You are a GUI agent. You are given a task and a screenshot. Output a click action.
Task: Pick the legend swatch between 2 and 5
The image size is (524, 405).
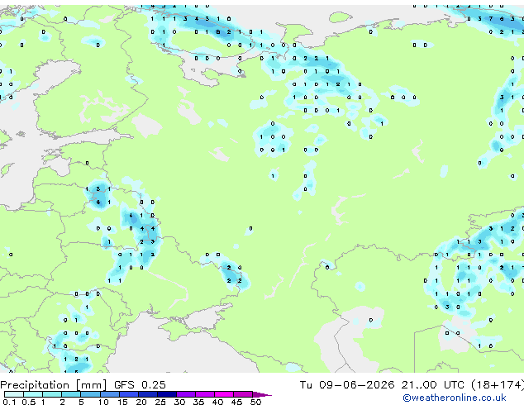click(x=71, y=394)
